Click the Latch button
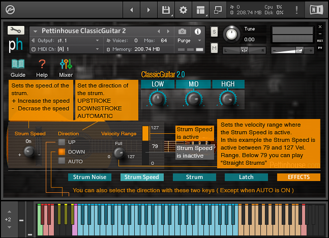329x238 pixels. pos(246,177)
